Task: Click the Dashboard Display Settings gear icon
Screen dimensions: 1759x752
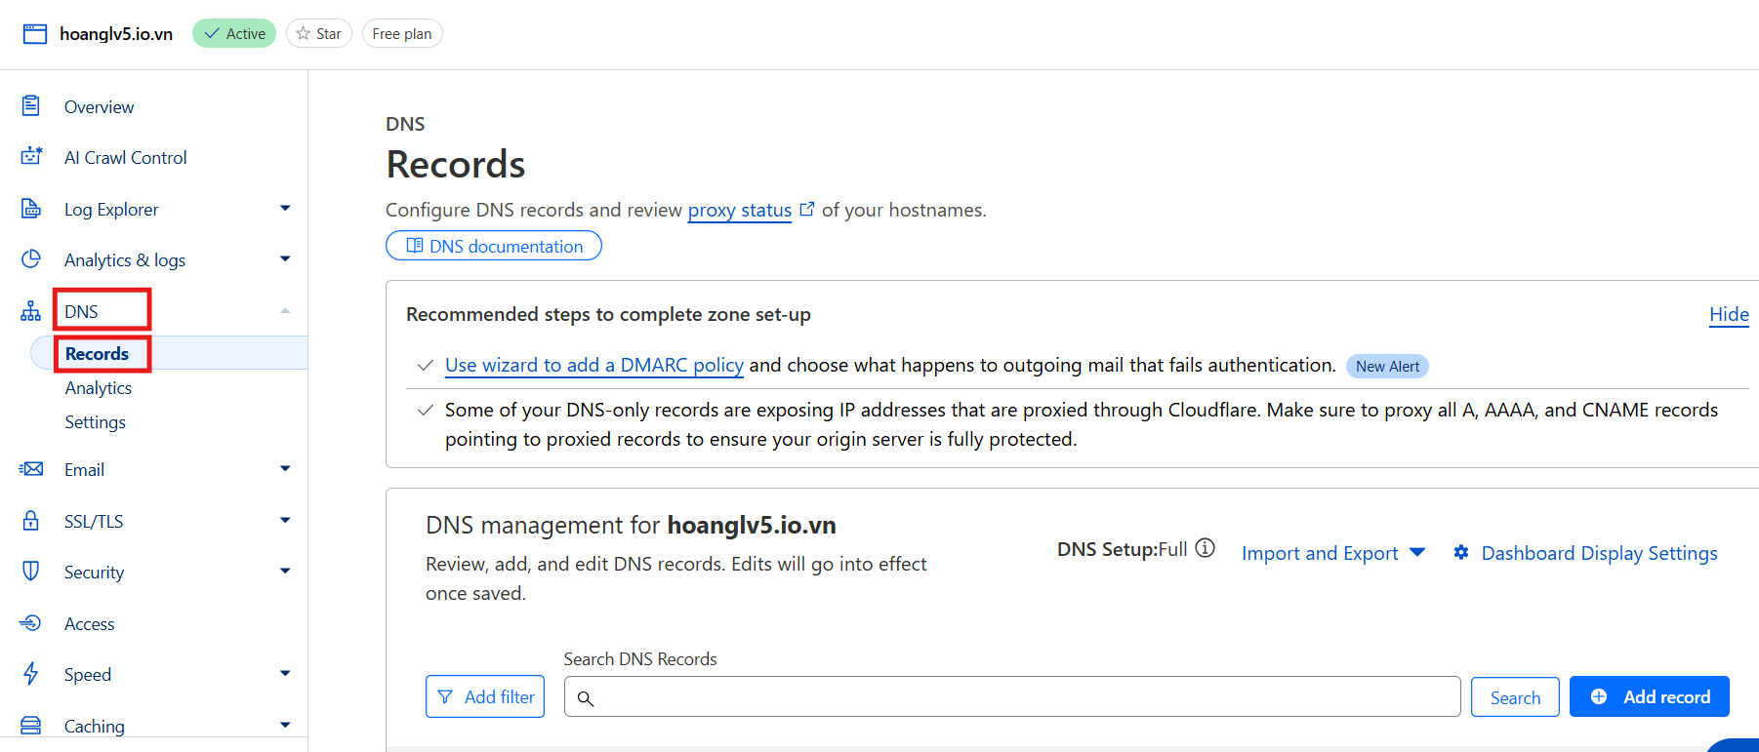Action: coord(1461,553)
